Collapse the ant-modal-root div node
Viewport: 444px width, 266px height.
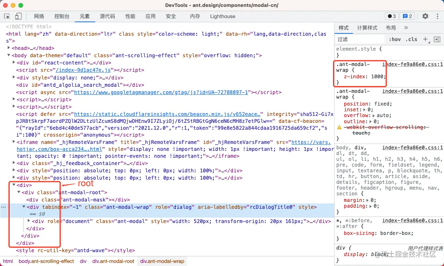[x=19, y=192]
